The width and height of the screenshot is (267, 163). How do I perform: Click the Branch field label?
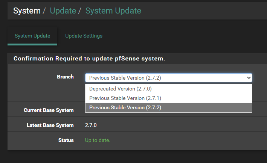pyautogui.click(x=65, y=77)
